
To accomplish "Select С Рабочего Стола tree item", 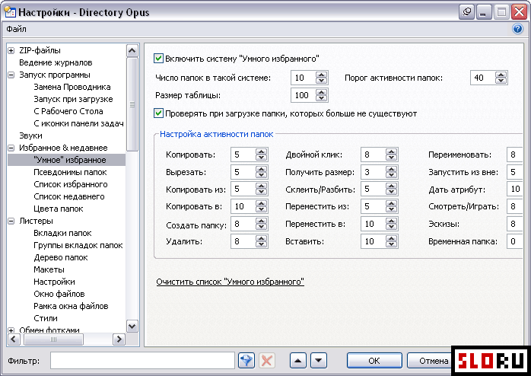I will [68, 111].
